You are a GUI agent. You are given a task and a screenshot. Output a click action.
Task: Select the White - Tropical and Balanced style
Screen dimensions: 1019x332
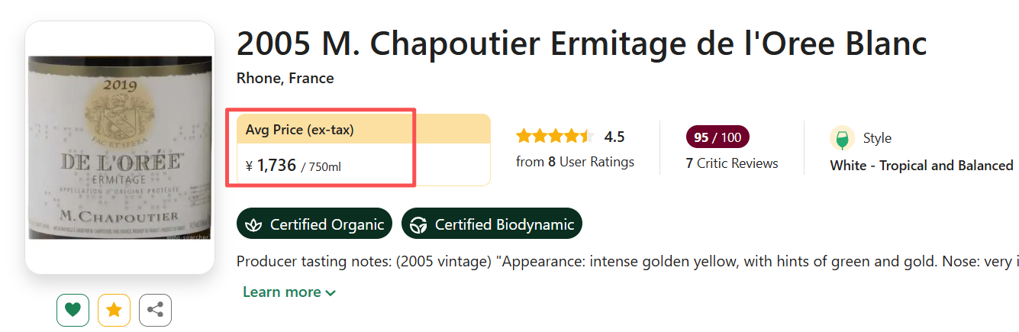tap(921, 166)
